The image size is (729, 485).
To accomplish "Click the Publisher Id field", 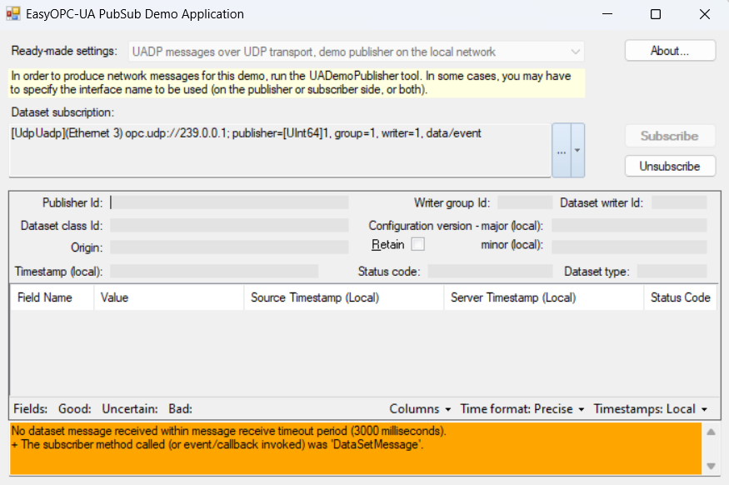I will point(229,202).
